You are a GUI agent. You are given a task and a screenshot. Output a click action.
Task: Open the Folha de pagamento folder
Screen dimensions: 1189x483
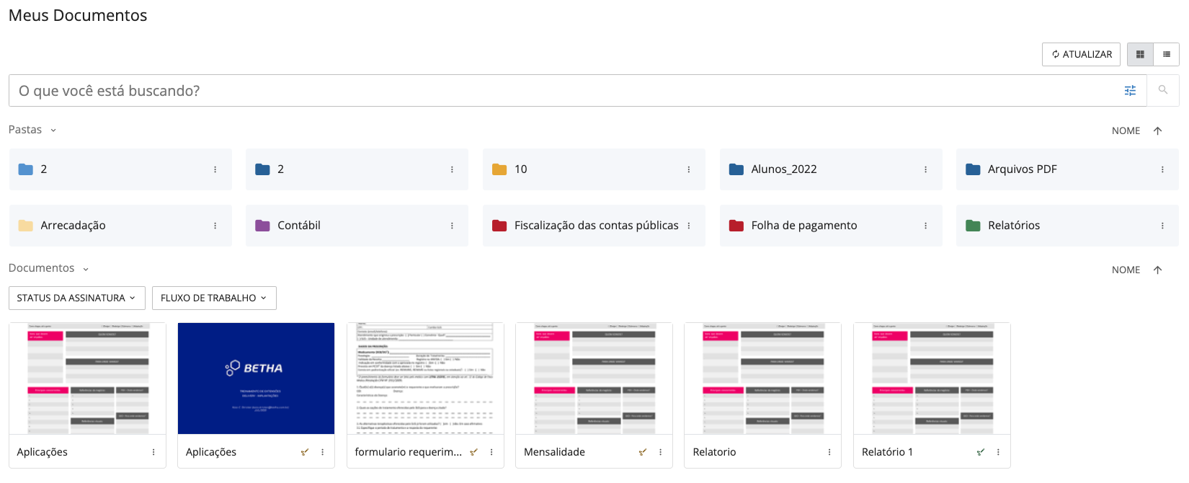tap(803, 226)
